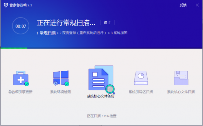Click the 系统核心文件扫描 label

point(181,92)
